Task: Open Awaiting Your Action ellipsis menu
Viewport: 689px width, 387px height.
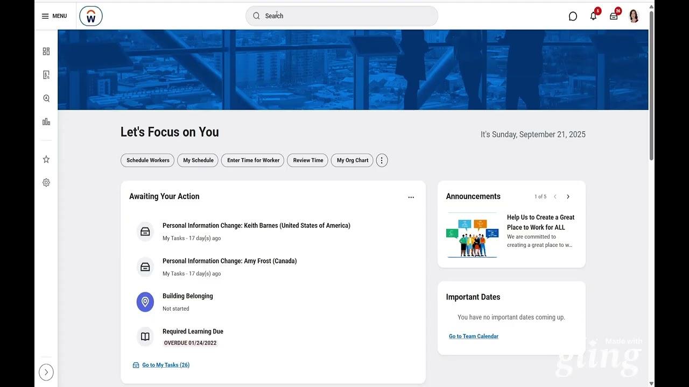Action: pos(411,197)
